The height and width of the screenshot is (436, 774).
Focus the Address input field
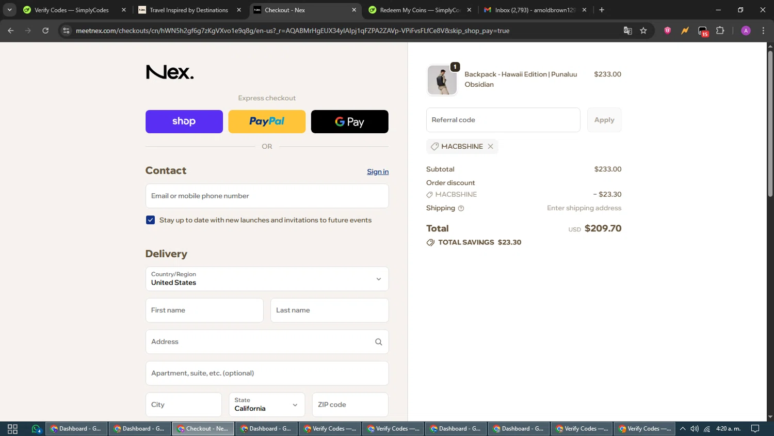(x=267, y=342)
